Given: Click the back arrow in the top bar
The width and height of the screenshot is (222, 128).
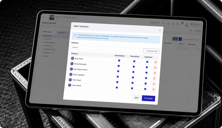Looking at the screenshot, I should click(x=44, y=17).
